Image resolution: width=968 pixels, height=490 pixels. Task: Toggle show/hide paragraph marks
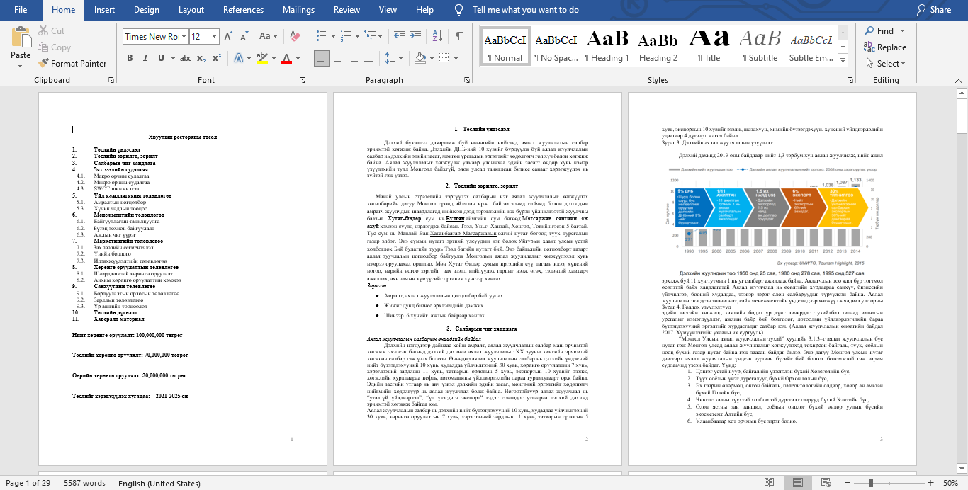459,37
